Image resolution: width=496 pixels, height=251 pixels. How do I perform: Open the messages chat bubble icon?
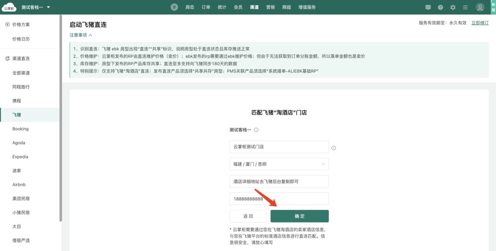[428, 7]
